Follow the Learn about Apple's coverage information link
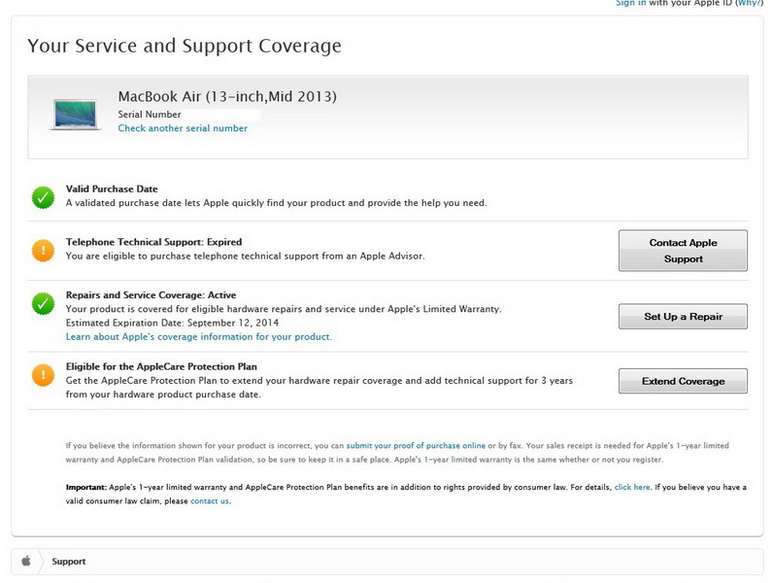 [x=199, y=337]
